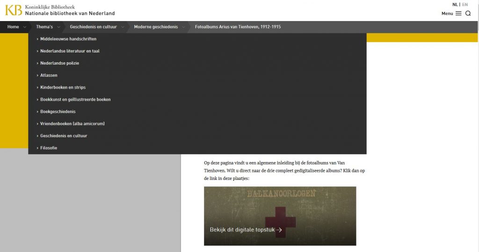479x252 pixels.
Task: Open Nederlandse poëzie from dropdown
Action: (x=59, y=63)
